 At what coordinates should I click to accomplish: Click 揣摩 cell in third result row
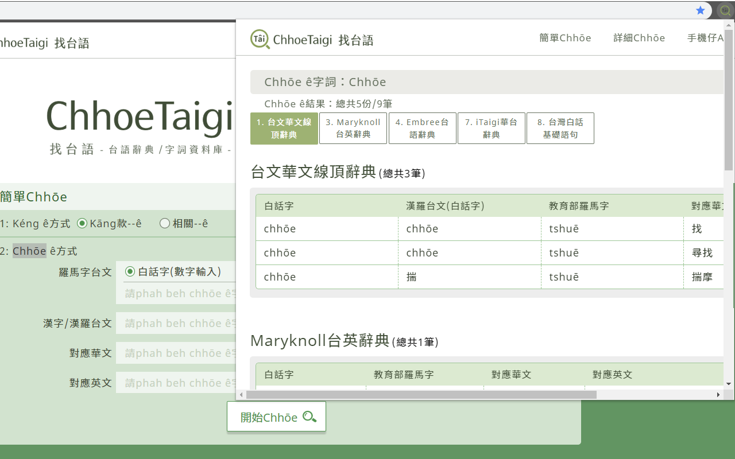click(703, 277)
